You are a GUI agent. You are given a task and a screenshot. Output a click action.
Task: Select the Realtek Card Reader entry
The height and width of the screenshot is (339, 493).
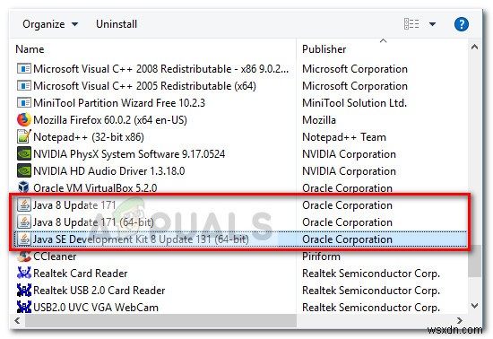pos(80,273)
